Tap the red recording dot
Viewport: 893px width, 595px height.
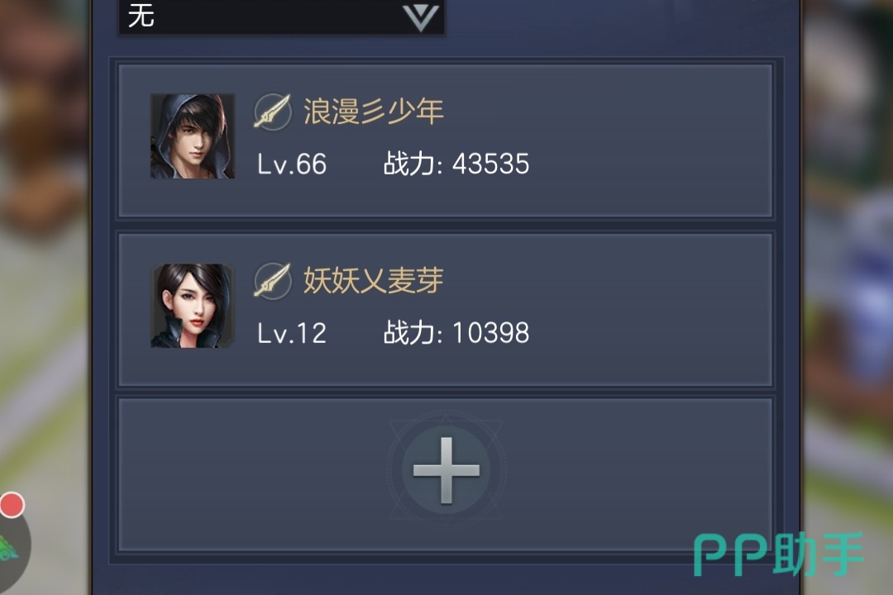coord(12,505)
